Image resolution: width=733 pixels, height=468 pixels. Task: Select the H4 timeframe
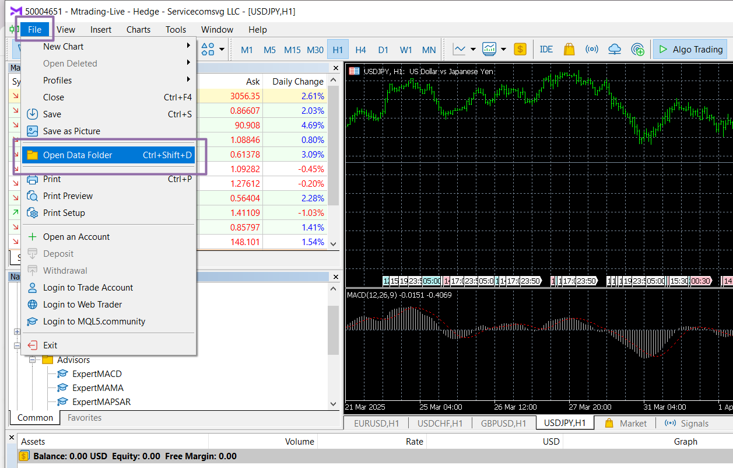(x=360, y=50)
